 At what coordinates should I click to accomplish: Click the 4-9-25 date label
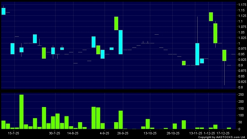[104, 133]
